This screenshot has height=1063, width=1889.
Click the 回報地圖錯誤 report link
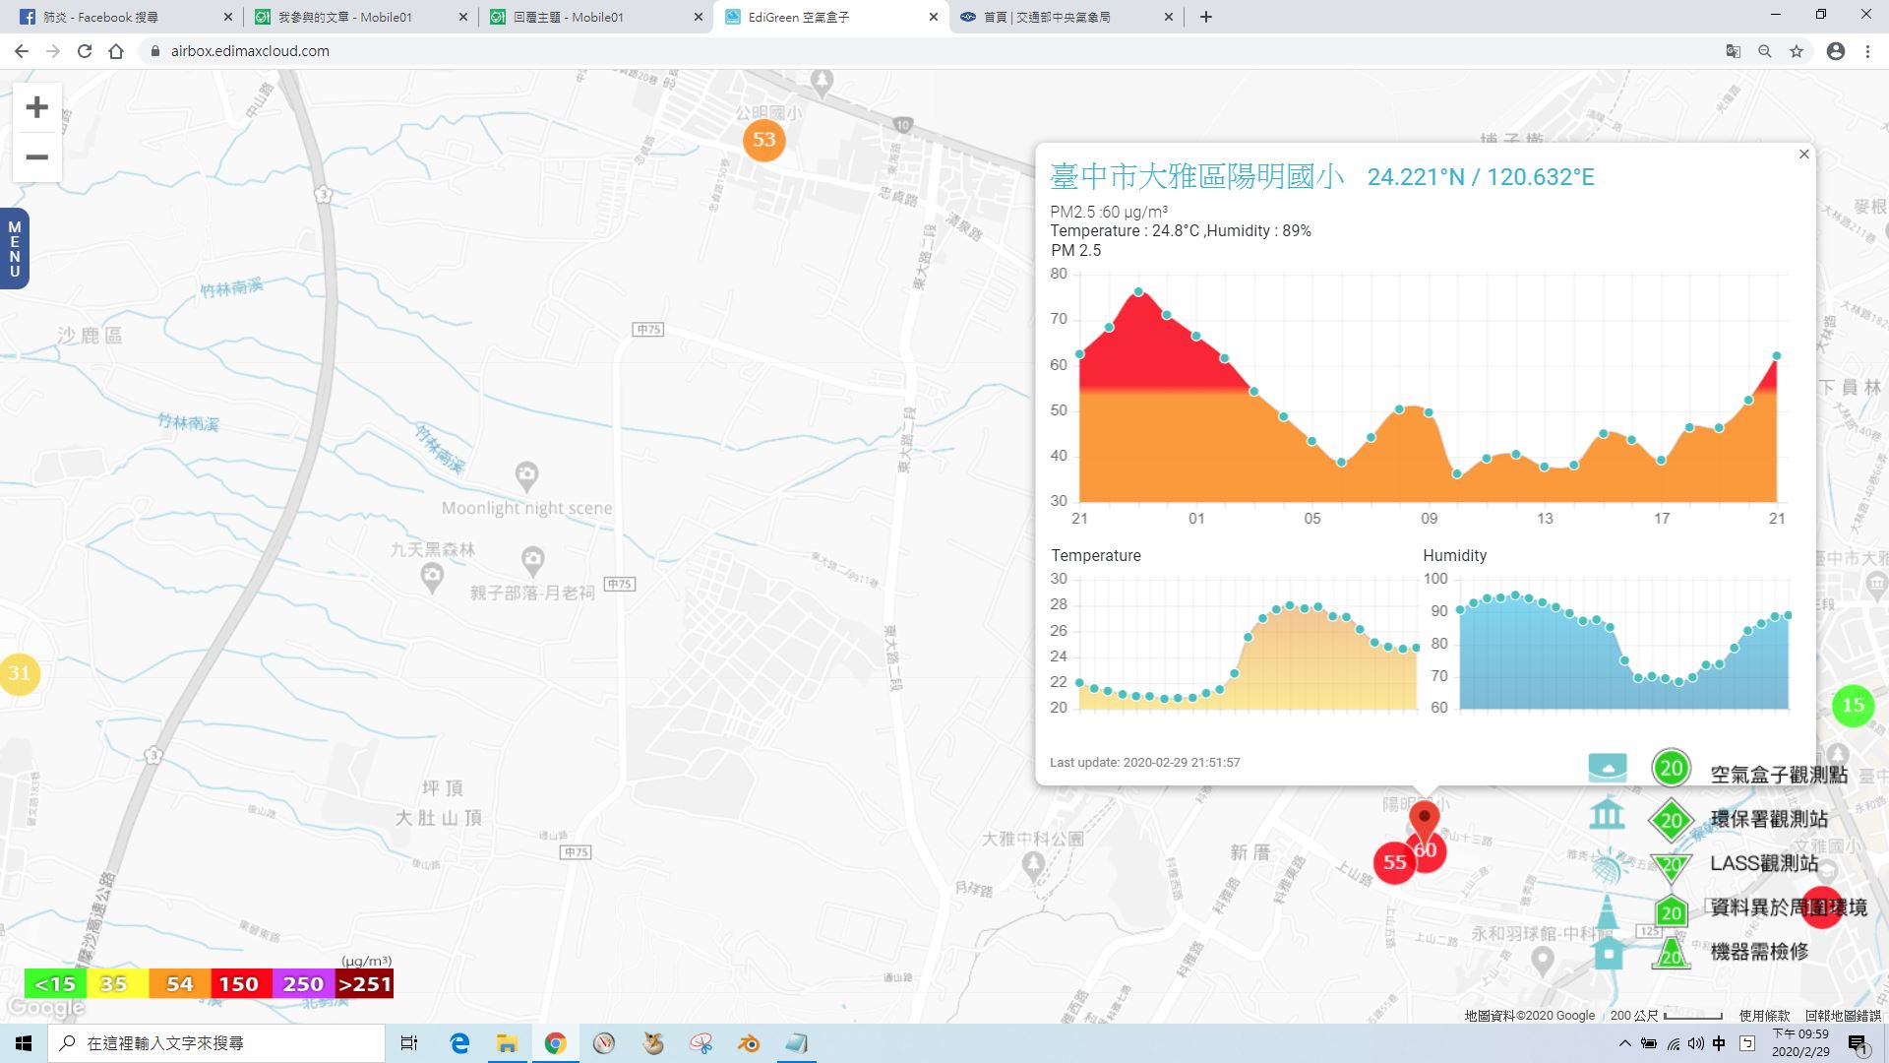[x=1842, y=1016]
